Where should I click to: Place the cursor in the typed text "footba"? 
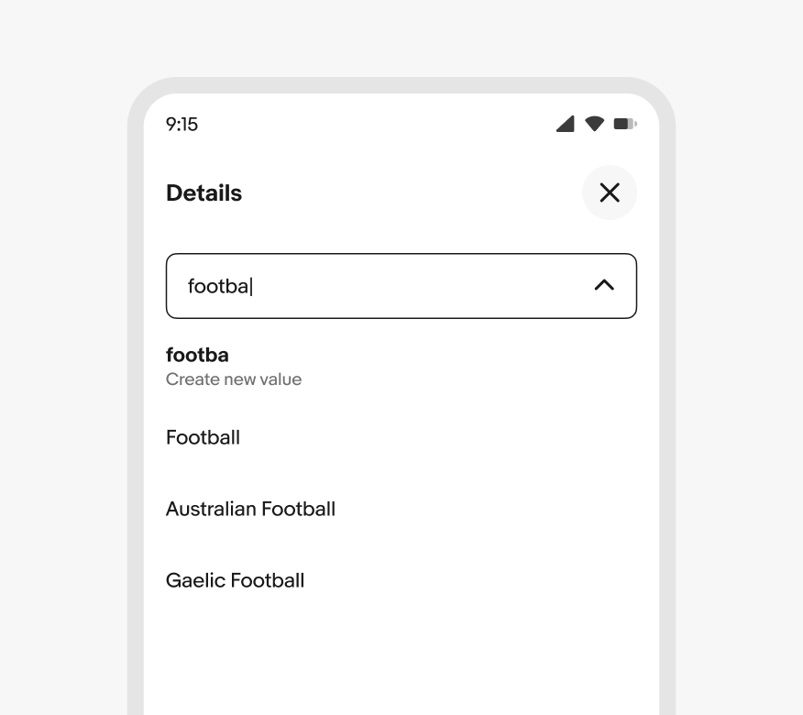[x=218, y=286]
